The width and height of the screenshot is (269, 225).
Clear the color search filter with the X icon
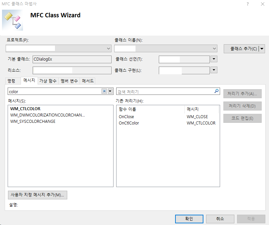(104, 91)
